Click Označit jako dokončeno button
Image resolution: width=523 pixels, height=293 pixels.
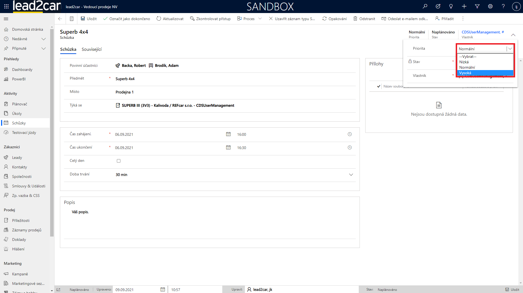click(127, 19)
